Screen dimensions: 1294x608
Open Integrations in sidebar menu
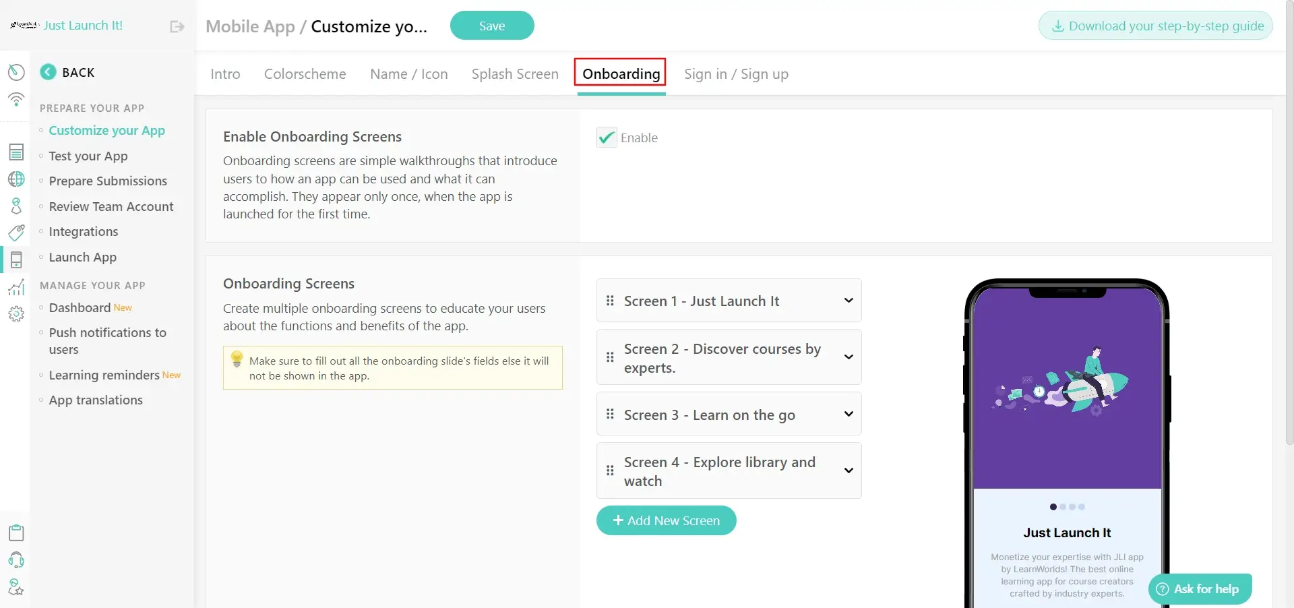(x=84, y=232)
